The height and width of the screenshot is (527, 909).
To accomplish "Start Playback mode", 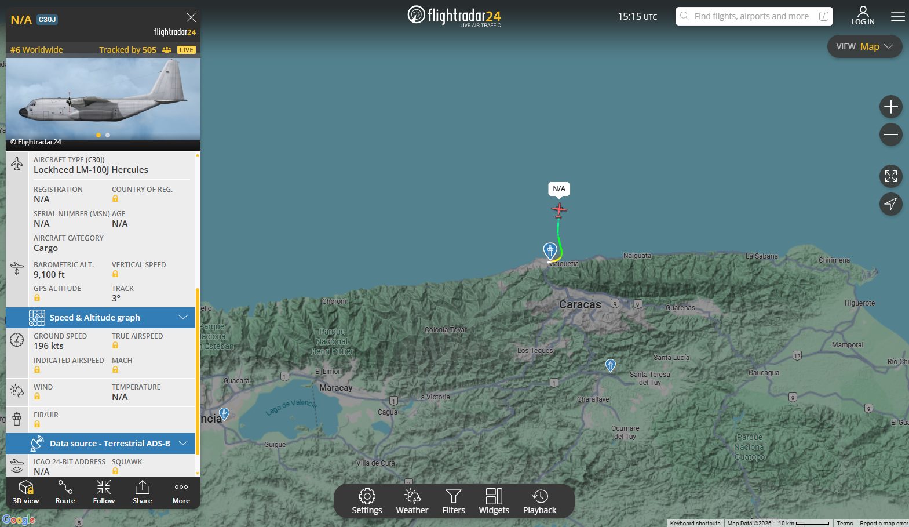I will (x=539, y=501).
